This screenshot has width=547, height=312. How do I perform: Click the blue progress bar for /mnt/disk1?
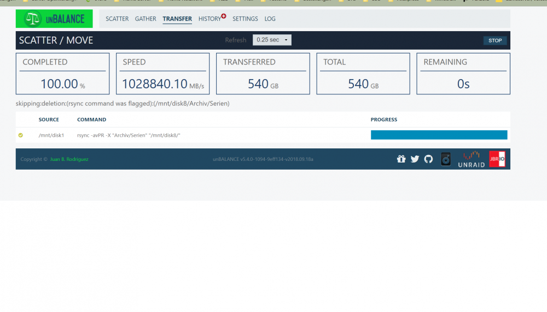pyautogui.click(x=439, y=135)
